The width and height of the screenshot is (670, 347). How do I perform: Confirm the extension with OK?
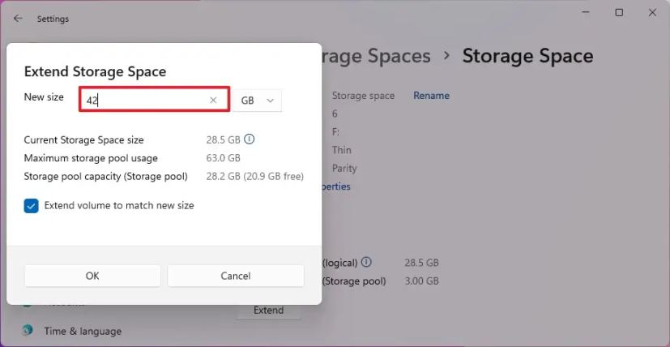click(92, 276)
